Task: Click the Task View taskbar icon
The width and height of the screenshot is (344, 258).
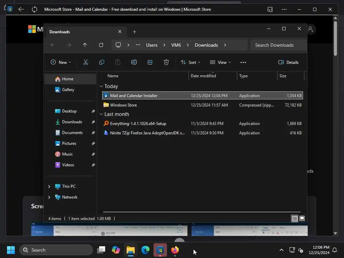Action: (101, 250)
